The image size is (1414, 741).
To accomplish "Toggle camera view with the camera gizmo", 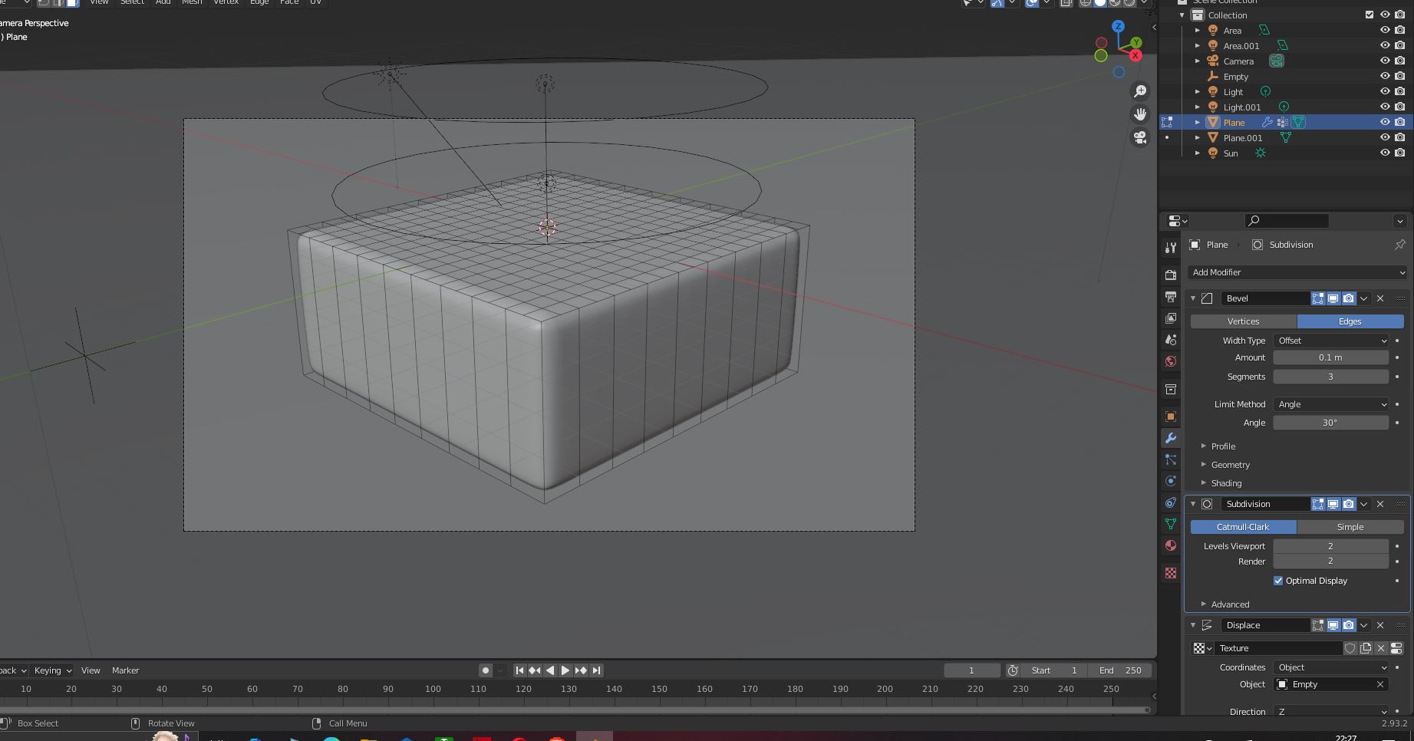I will [1140, 137].
